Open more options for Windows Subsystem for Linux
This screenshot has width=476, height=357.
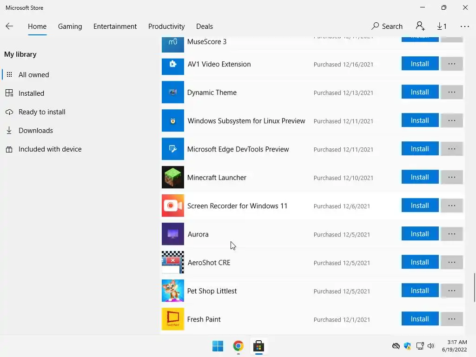tap(452, 120)
